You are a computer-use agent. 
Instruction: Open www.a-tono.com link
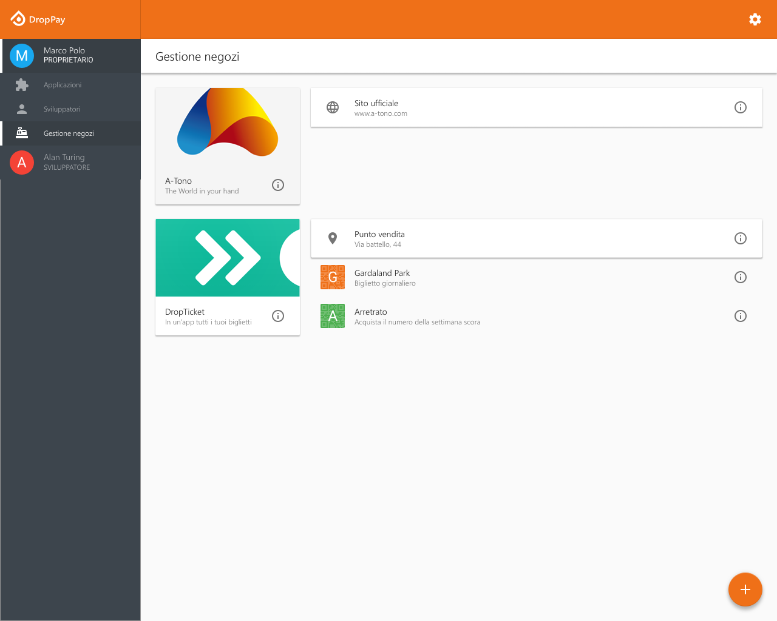point(381,114)
